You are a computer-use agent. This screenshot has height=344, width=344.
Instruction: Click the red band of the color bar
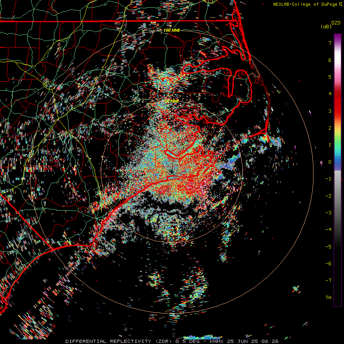click(x=338, y=106)
